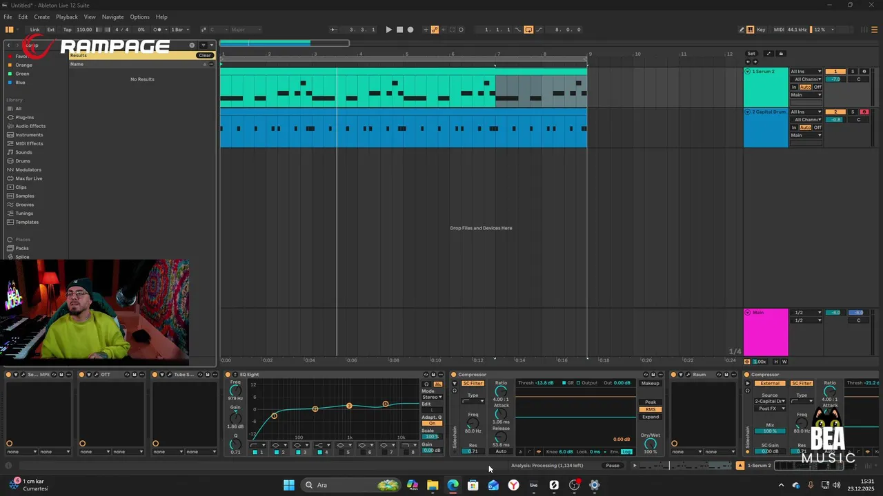Open the 1 Bar quantization dropdown
Screen dimensions: 883x496
pyautogui.click(x=179, y=30)
